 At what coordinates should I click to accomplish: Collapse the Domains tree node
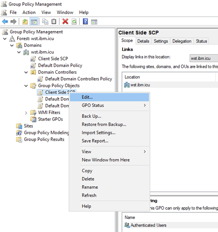pyautogui.click(x=12, y=46)
